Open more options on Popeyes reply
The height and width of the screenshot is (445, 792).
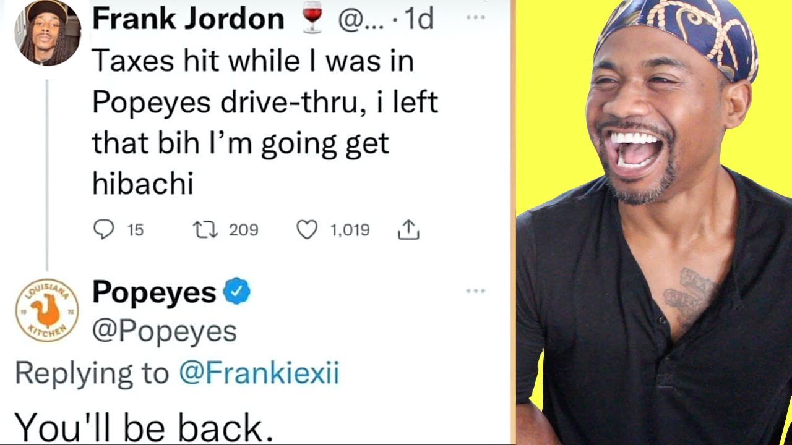[x=476, y=290]
